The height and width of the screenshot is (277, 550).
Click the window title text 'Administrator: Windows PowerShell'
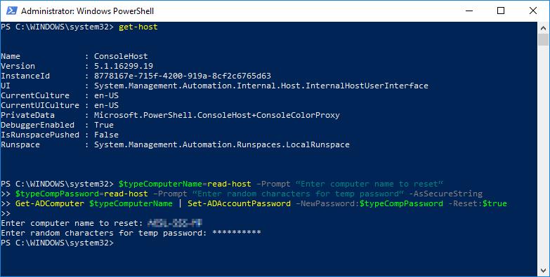click(87, 11)
